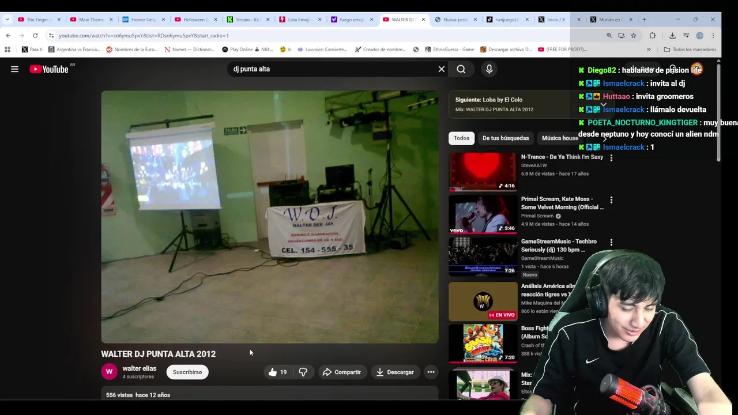Click the browser address bar URL
This screenshot has height=415, width=738.
click(144, 36)
